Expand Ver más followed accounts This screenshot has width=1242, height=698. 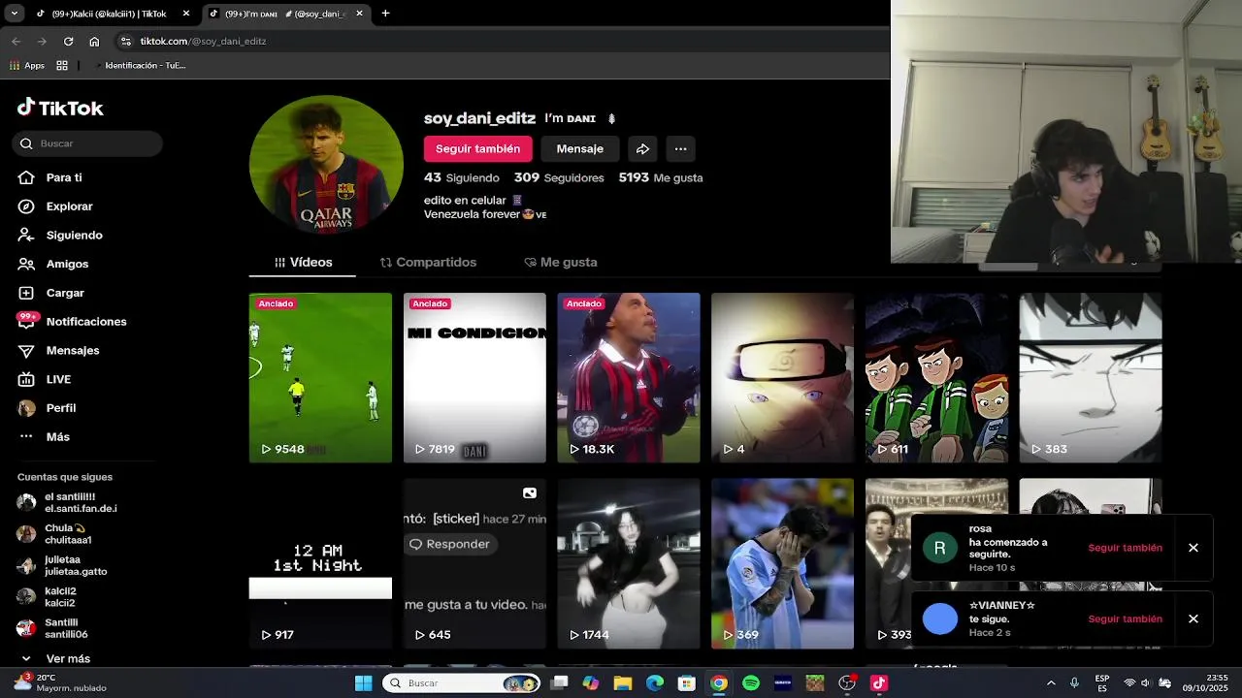55,658
